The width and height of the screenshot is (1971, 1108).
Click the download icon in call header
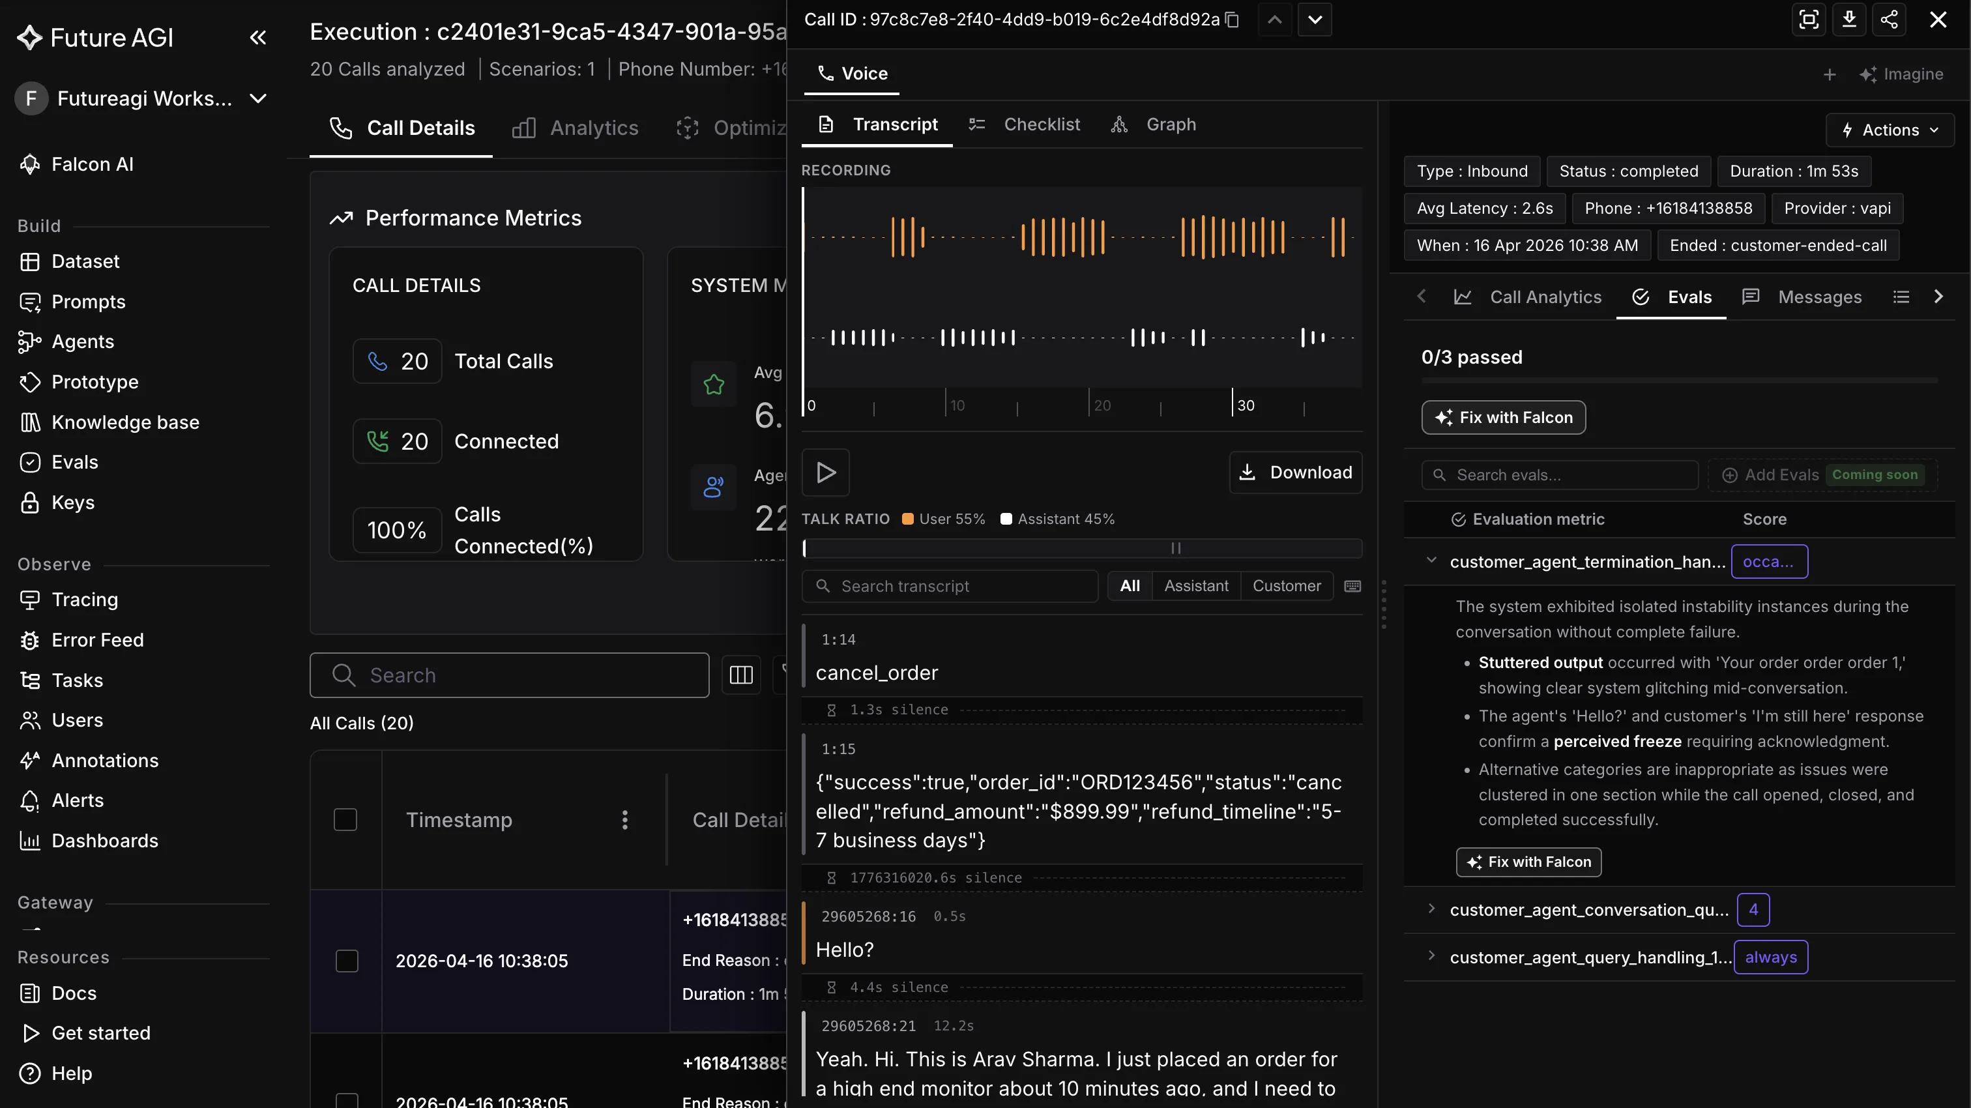tap(1849, 20)
